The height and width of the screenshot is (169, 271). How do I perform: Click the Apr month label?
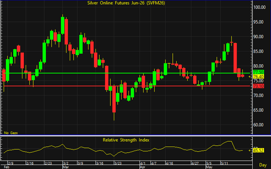click(143, 167)
